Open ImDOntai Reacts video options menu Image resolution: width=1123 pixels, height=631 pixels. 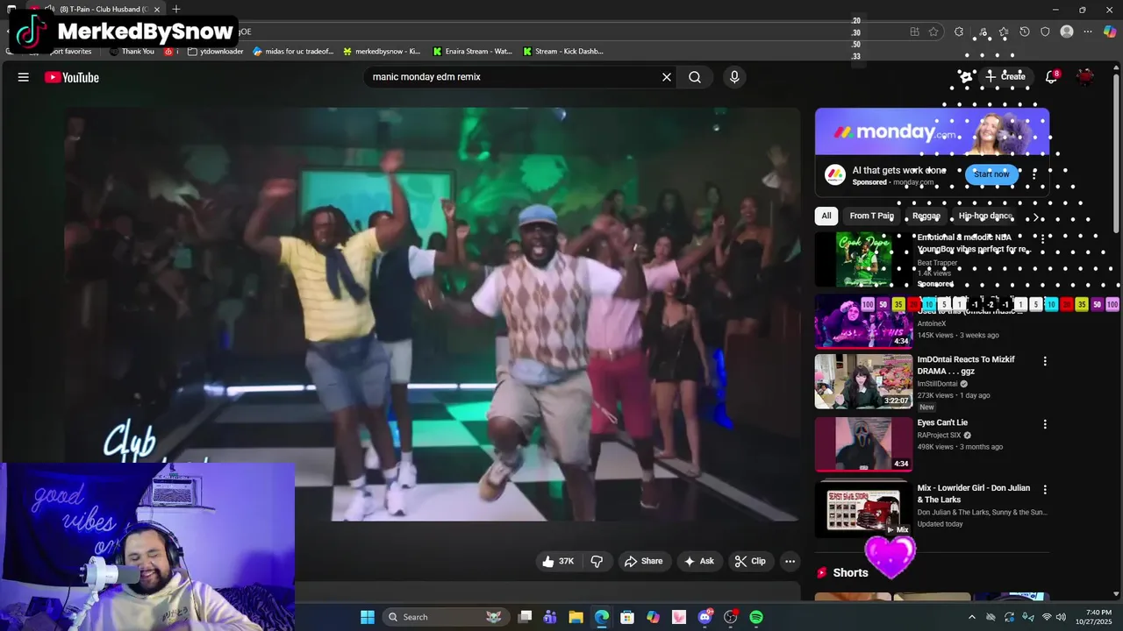[1045, 361]
